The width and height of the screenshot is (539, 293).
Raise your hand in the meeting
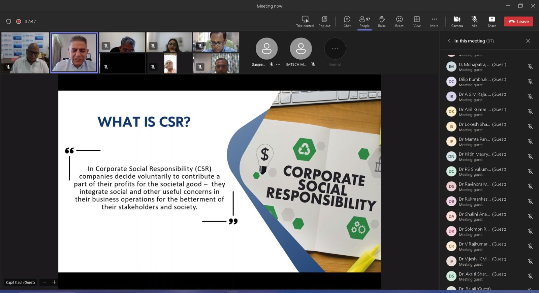pos(382,21)
